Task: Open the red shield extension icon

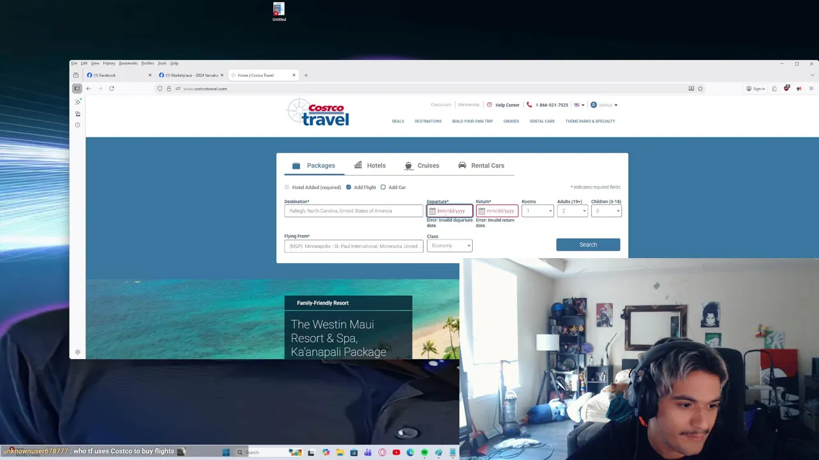Action: point(787,88)
